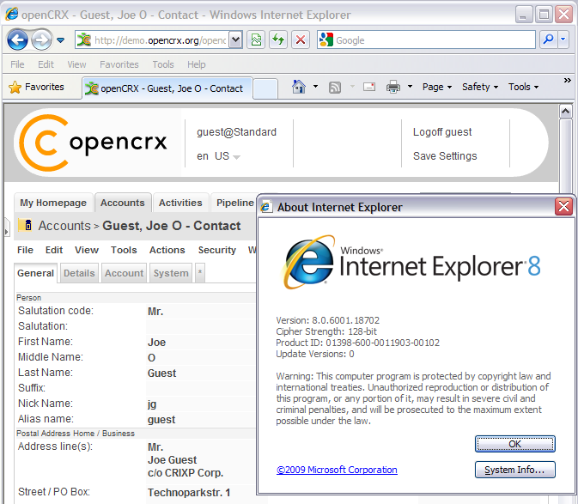Viewport: 578px width, 504px height.
Task: Select the General contact tab
Action: (x=35, y=273)
